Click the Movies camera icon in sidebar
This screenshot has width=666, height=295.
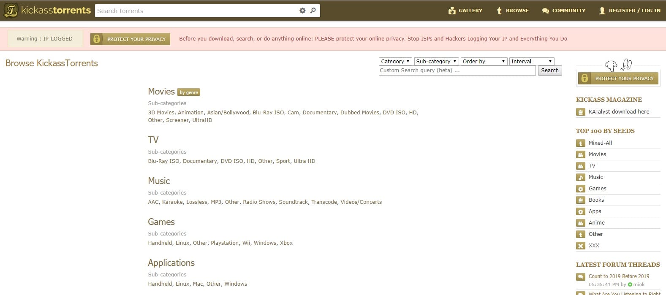[581, 154]
